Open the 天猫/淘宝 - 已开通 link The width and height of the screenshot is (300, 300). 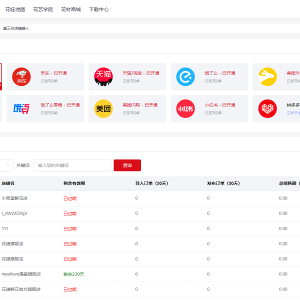(141, 73)
